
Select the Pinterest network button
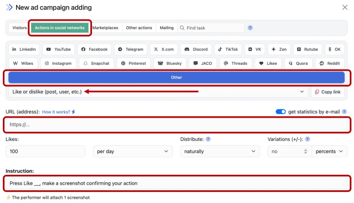[133, 64]
